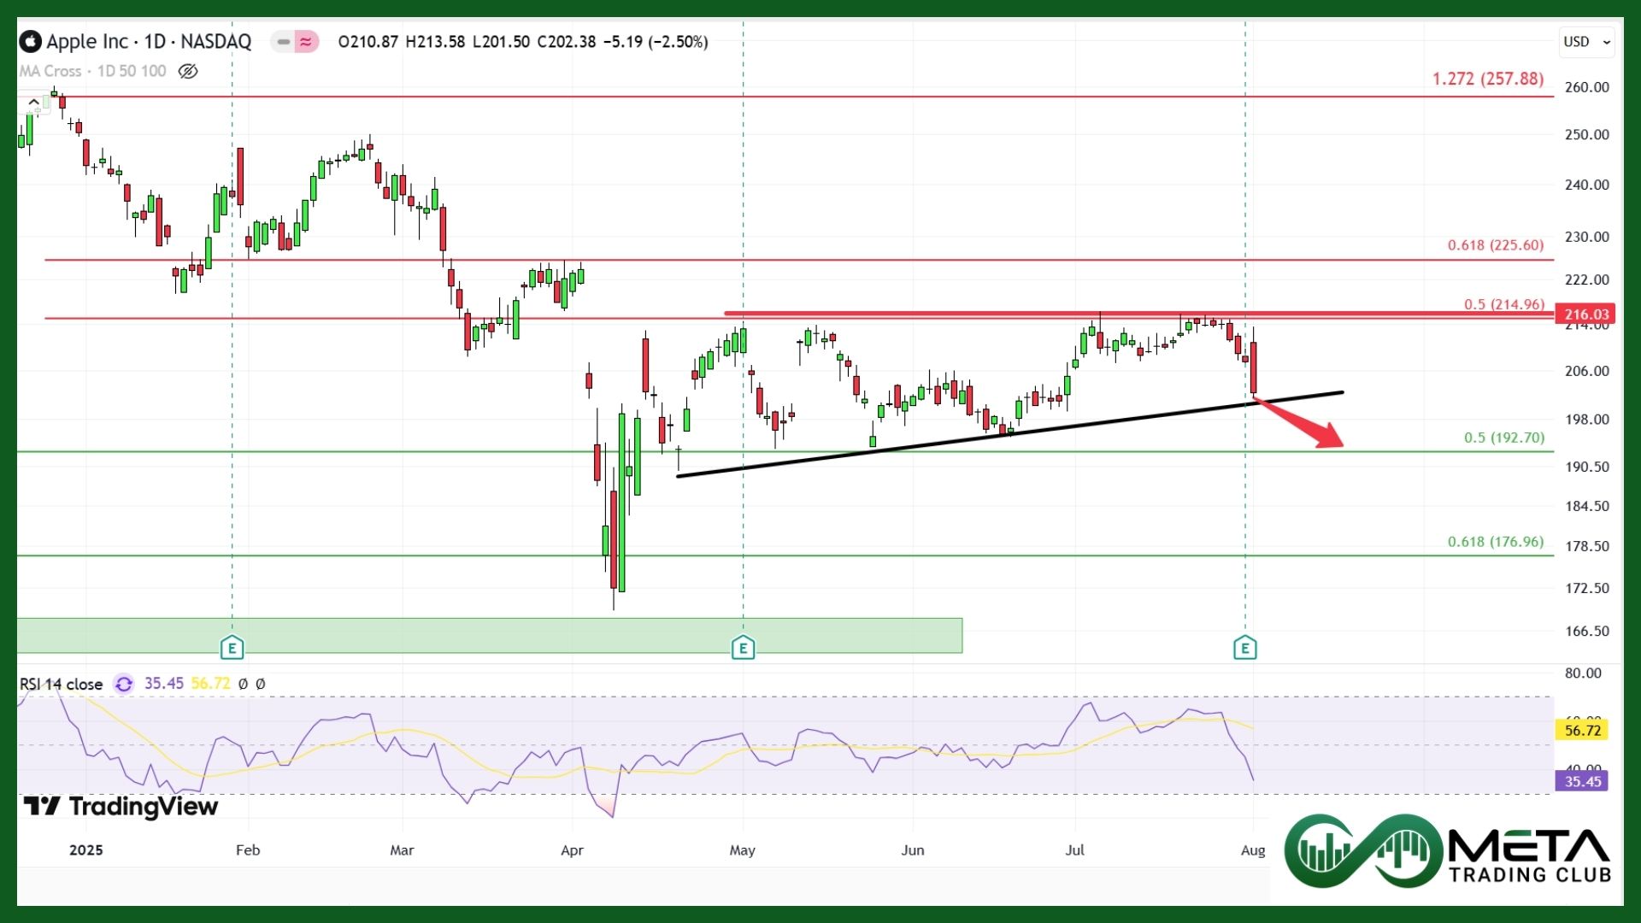Screen dimensions: 1641x923
Task: Click the MA Cross indicator label
Action: click(x=50, y=71)
